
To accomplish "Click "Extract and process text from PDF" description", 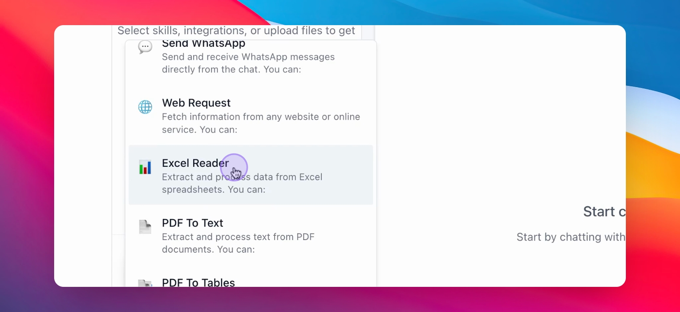I will pyautogui.click(x=238, y=237).
